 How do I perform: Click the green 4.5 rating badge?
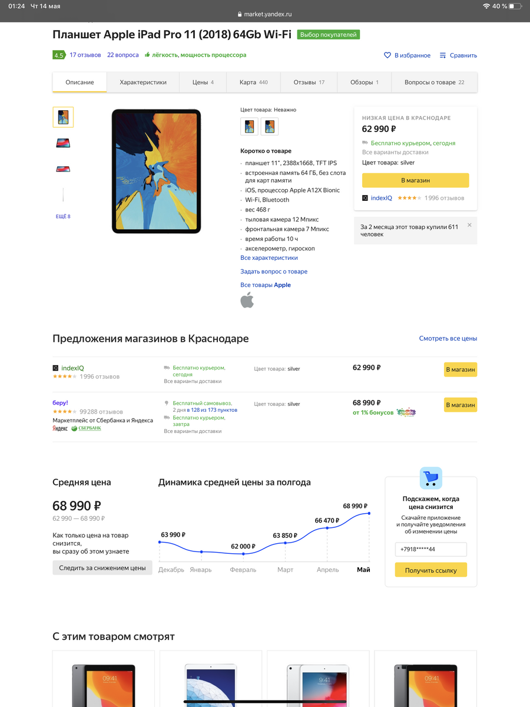coord(58,55)
